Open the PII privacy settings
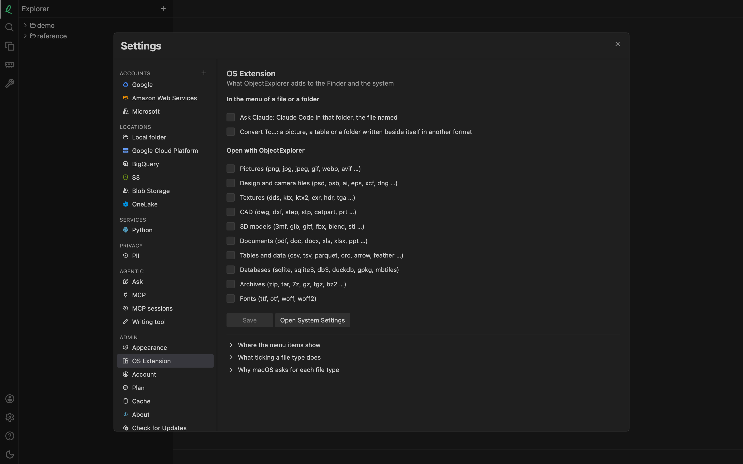This screenshot has width=743, height=464. coord(165,256)
